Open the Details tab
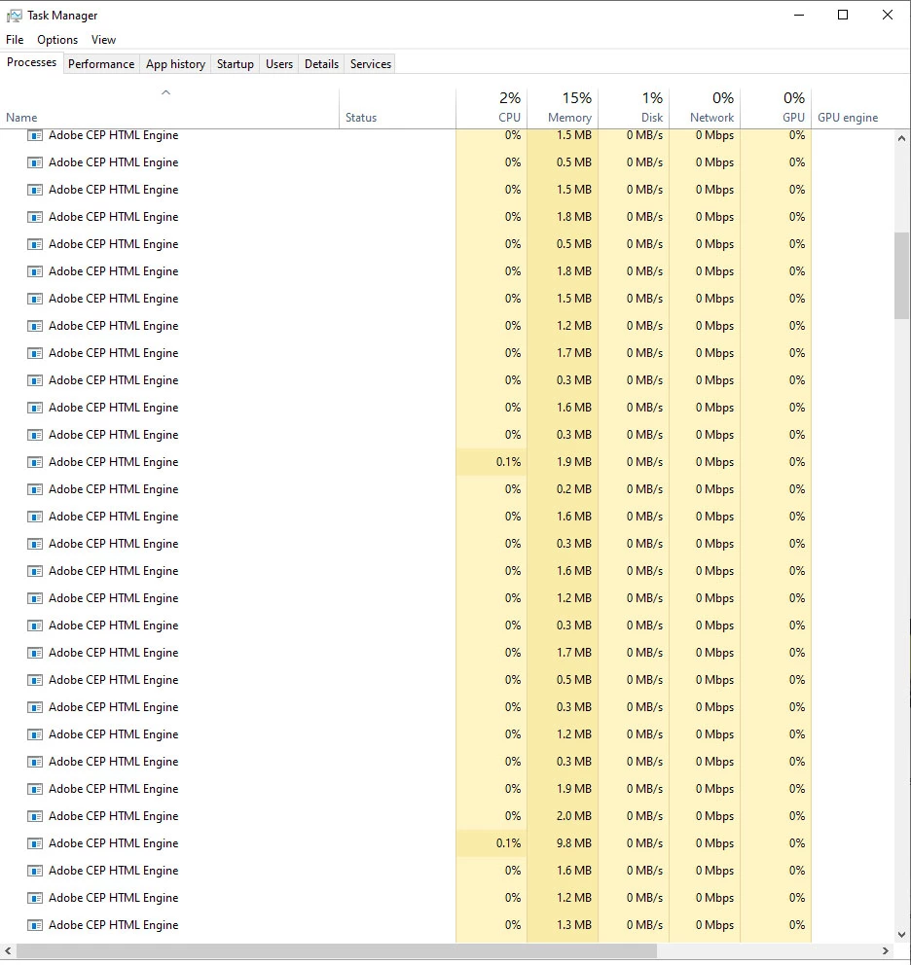 point(321,64)
